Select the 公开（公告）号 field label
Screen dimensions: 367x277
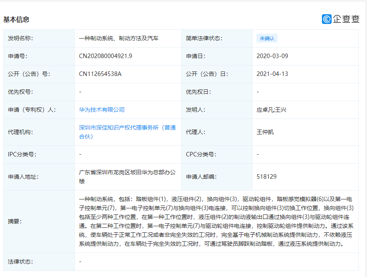point(29,74)
